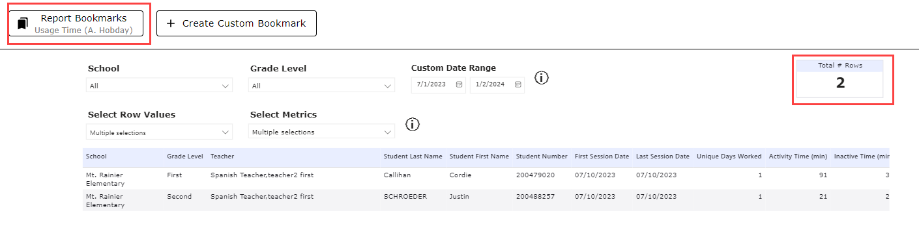Sort by Activity Time (min) column header
The image size is (919, 237).
(798, 156)
